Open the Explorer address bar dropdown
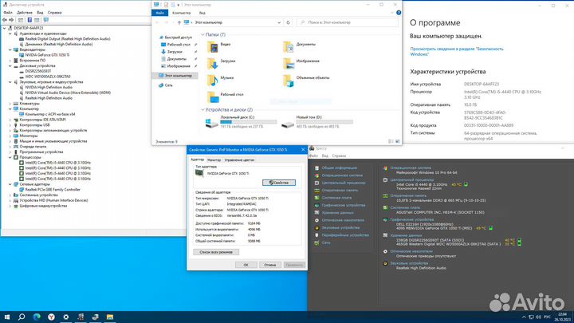Screen dimensions: 574x323 pos(279,22)
